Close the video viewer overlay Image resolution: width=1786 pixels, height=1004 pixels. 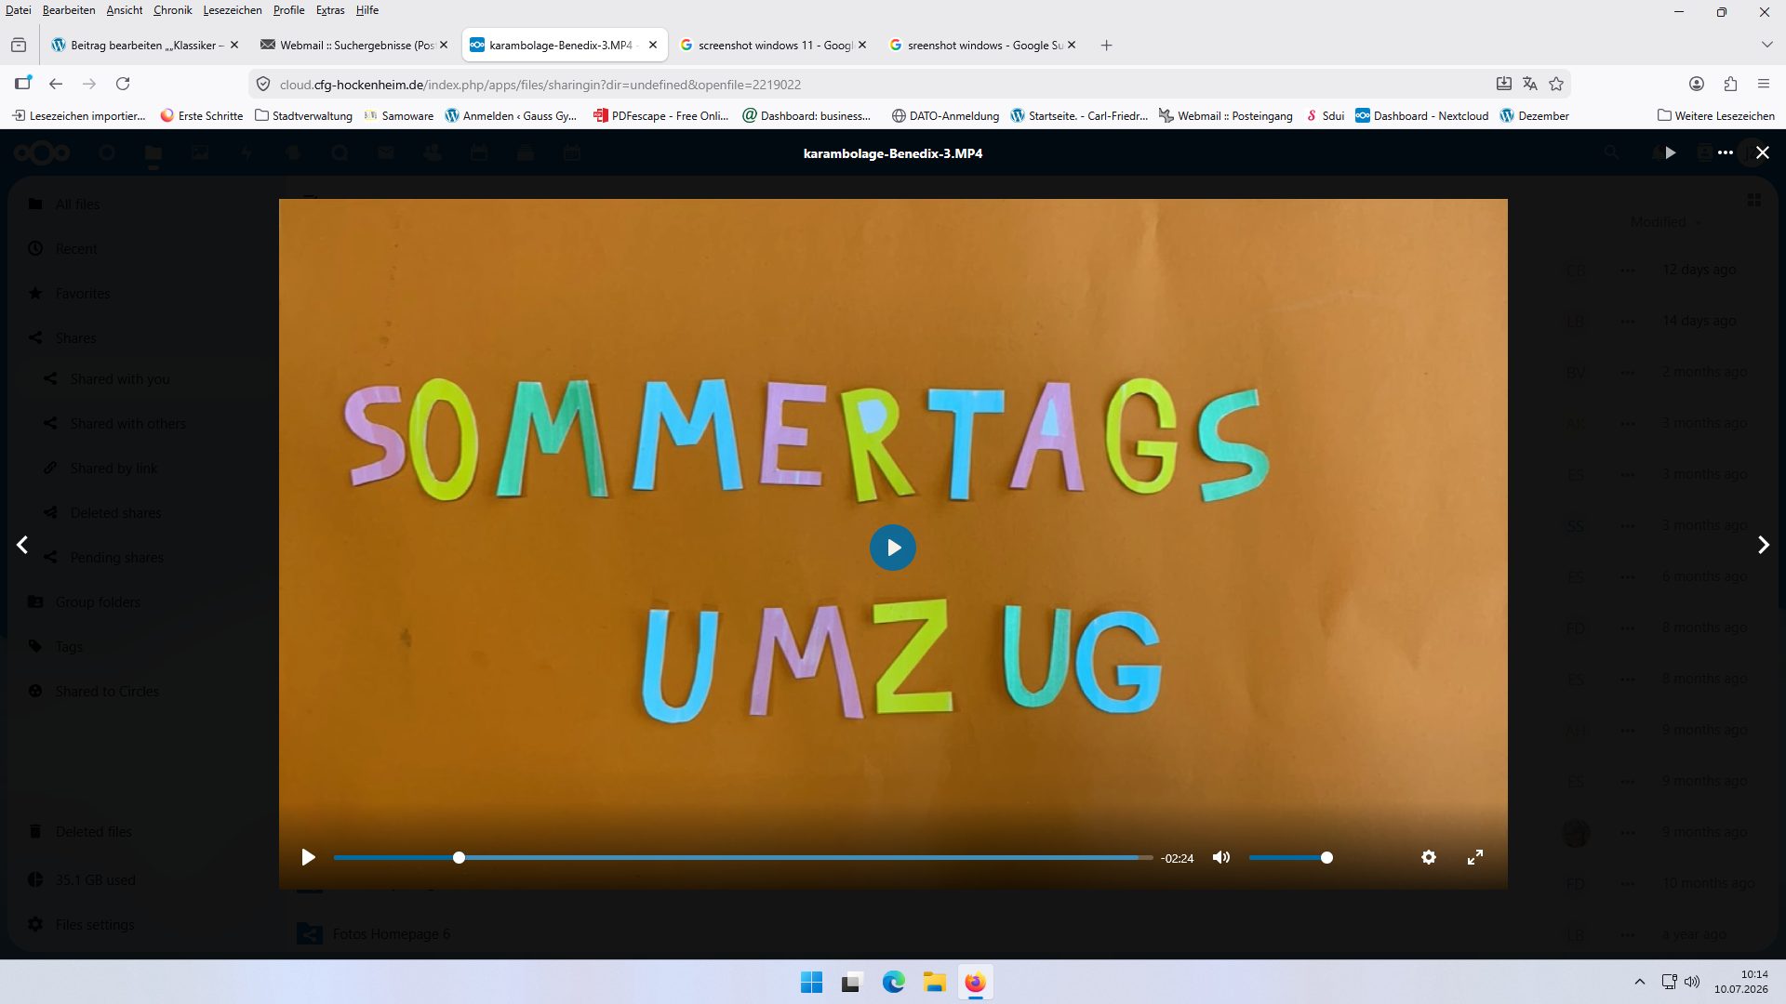[1762, 152]
